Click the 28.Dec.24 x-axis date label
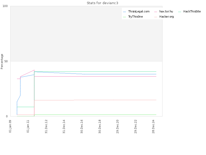The width and height of the screenshot is (206, 155). [x=153, y=127]
